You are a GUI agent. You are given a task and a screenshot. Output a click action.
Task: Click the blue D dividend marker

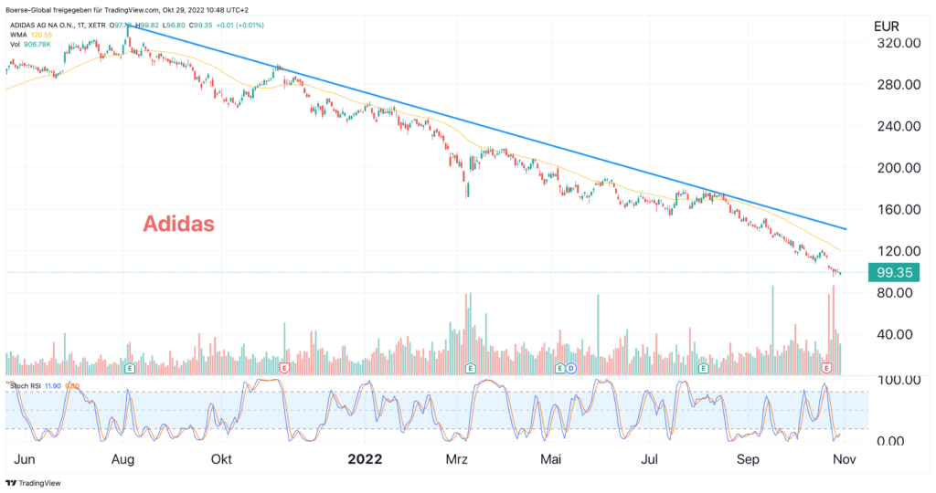[571, 369]
